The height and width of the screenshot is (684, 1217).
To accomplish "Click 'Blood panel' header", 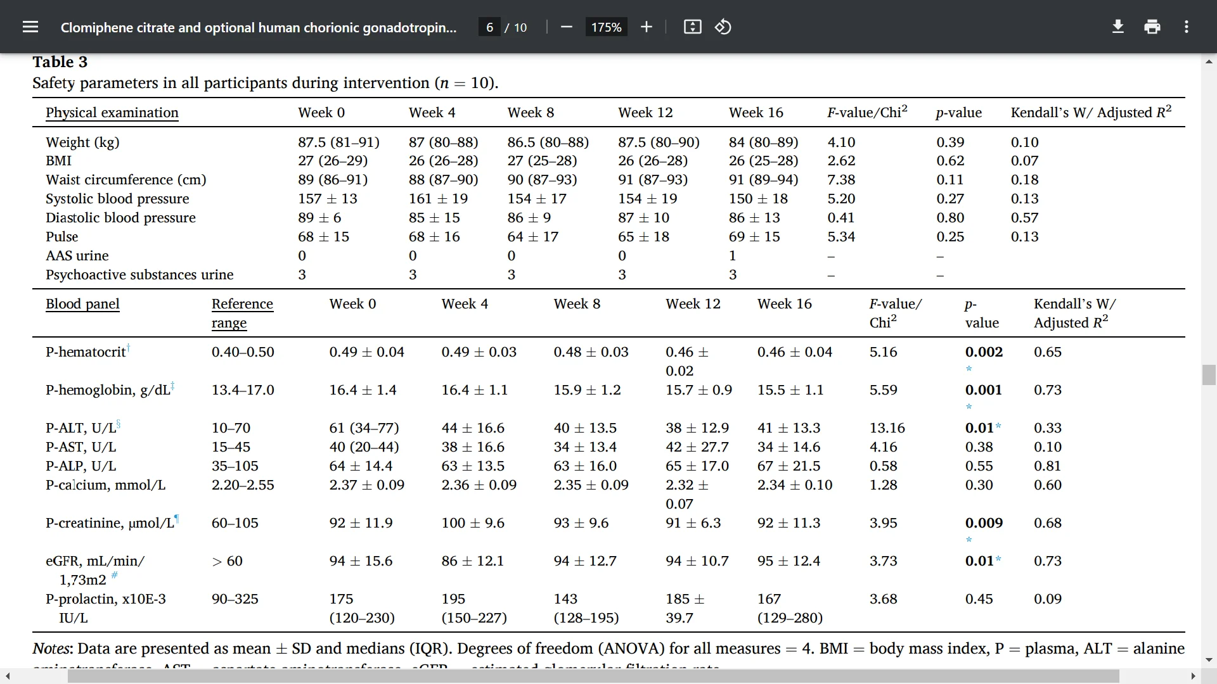I will tap(82, 304).
